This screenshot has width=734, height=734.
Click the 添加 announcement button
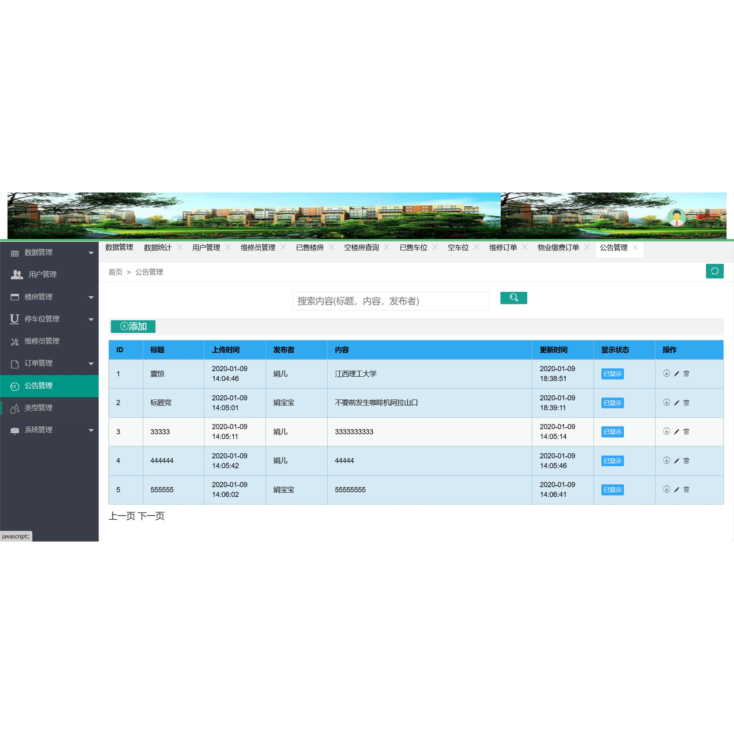[x=133, y=327]
